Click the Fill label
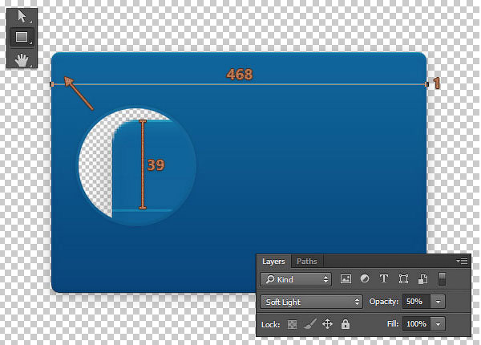Screen dimensions: 481x345 point(393,324)
